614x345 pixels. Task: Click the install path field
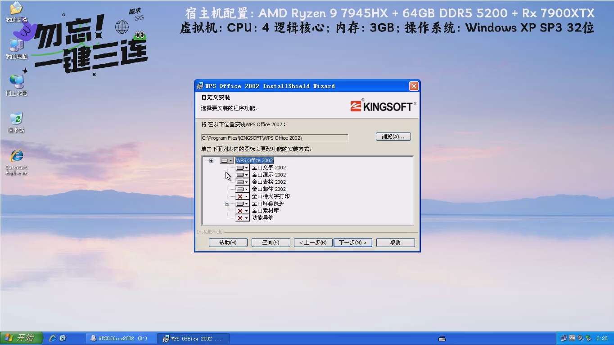(x=275, y=138)
